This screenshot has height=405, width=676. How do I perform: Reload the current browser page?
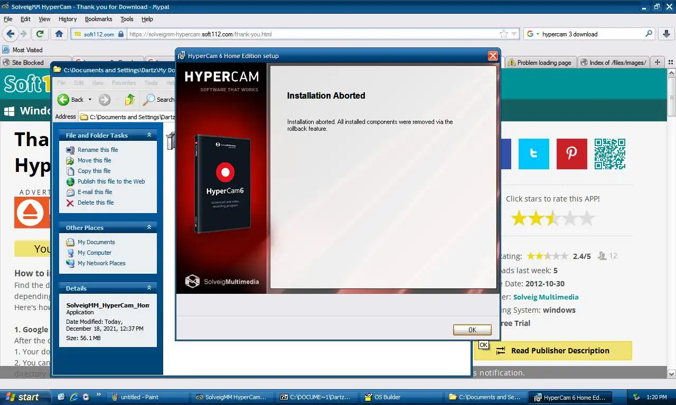40,34
